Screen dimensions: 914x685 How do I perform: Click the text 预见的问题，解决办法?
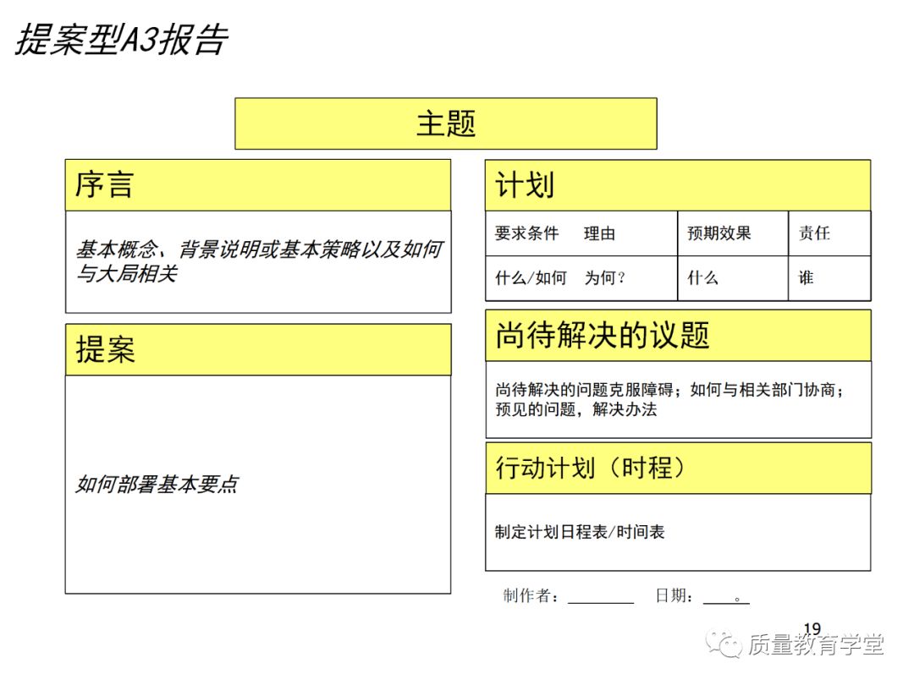576,409
